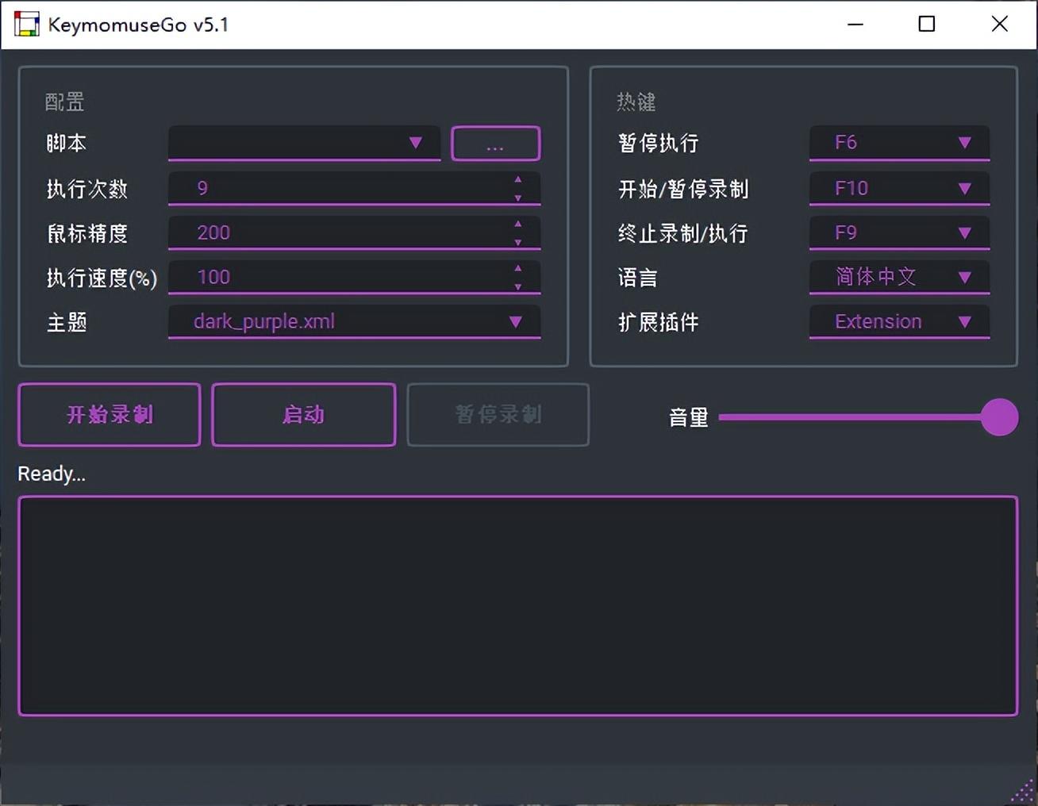This screenshot has height=806, width=1038.
Task: Click the 主题 label
Action: coord(67,322)
